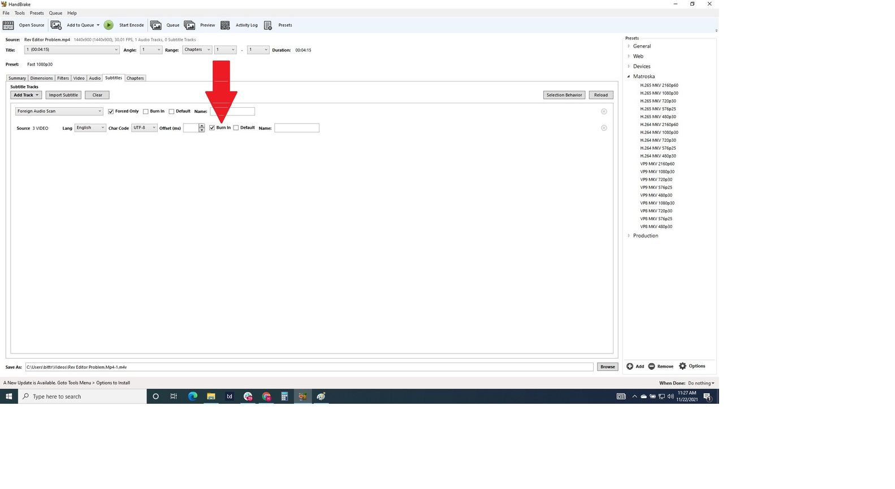This screenshot has height=489, width=895.
Task: Click the Remove preset minus icon
Action: pyautogui.click(x=651, y=366)
